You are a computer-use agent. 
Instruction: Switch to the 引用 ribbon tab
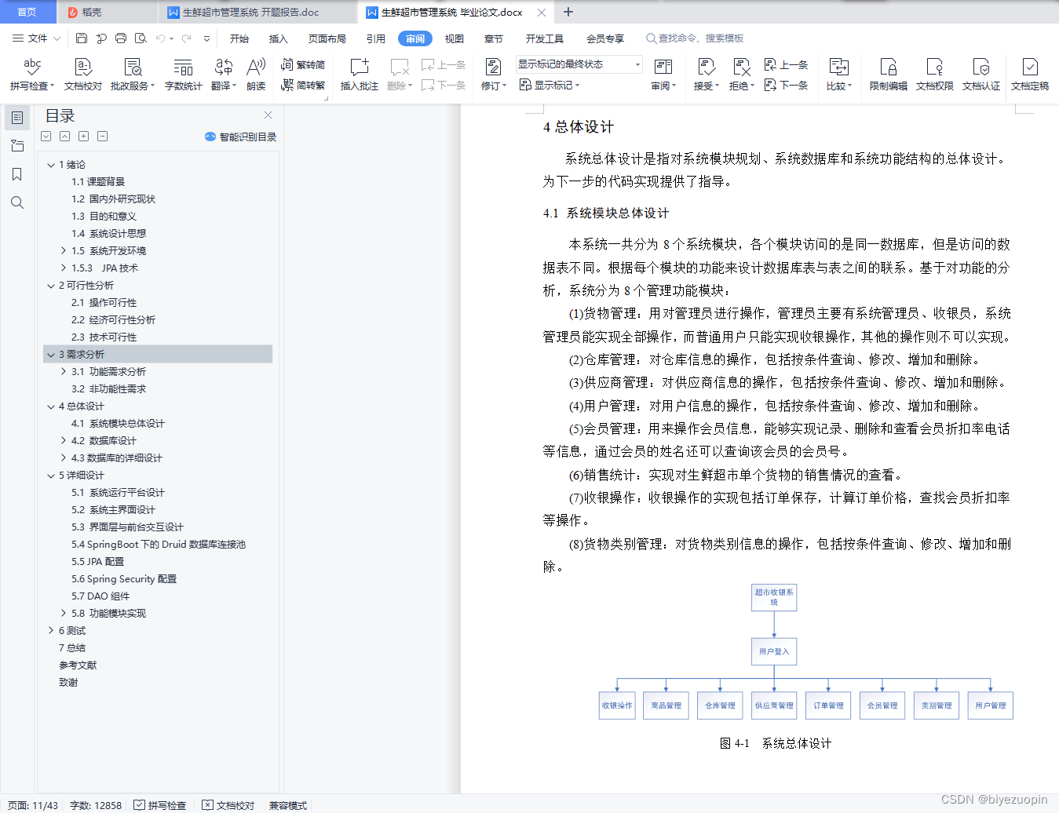tap(376, 38)
